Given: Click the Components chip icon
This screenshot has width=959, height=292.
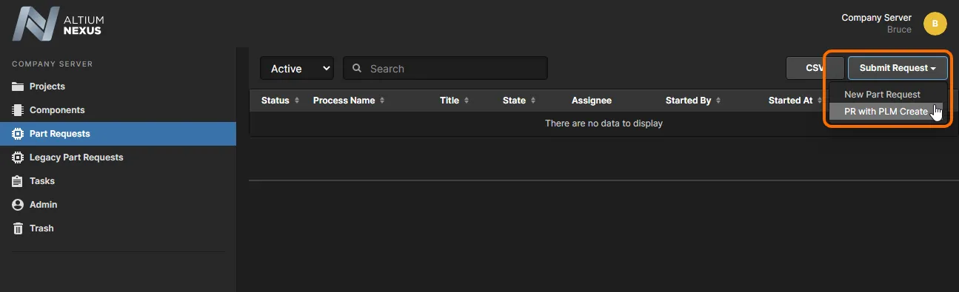Looking at the screenshot, I should click(x=19, y=110).
